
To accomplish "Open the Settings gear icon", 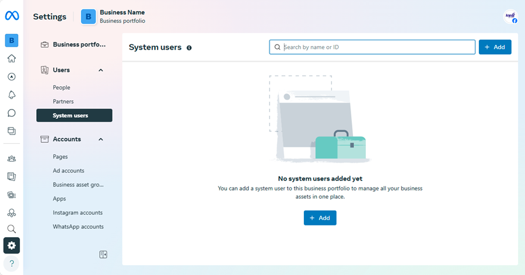I will coord(12,245).
